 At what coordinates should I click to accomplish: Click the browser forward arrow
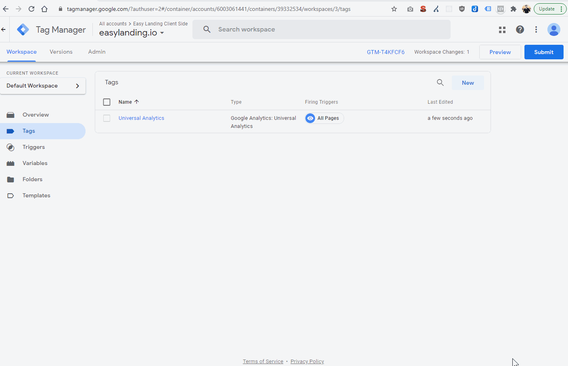pos(19,9)
